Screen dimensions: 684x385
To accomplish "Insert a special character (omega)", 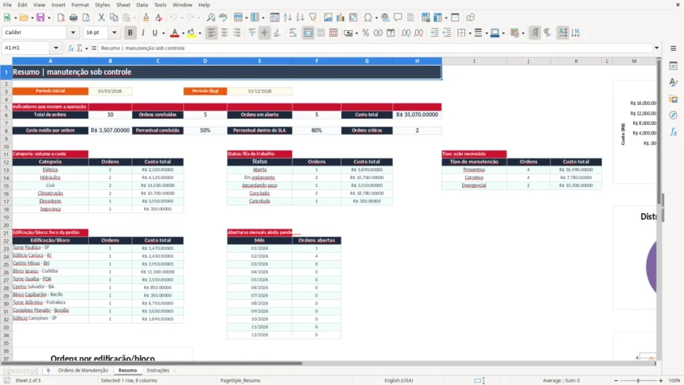I will pyautogui.click(x=368, y=17).
